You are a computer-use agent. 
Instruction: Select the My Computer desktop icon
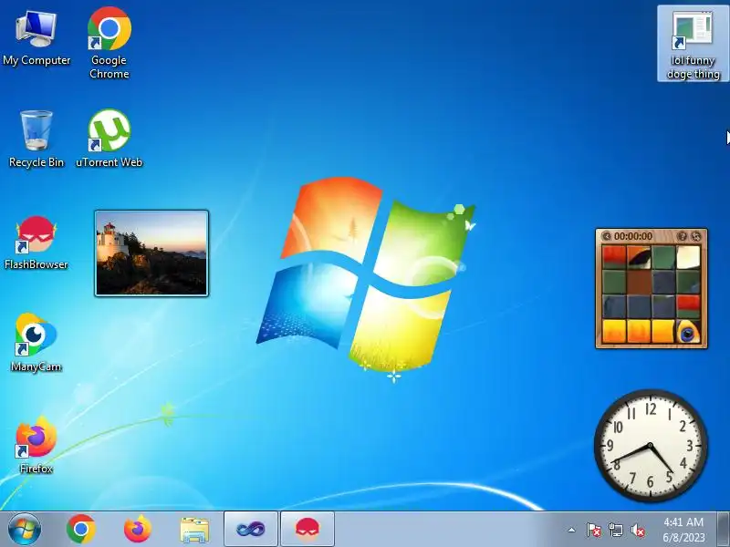pos(36,39)
